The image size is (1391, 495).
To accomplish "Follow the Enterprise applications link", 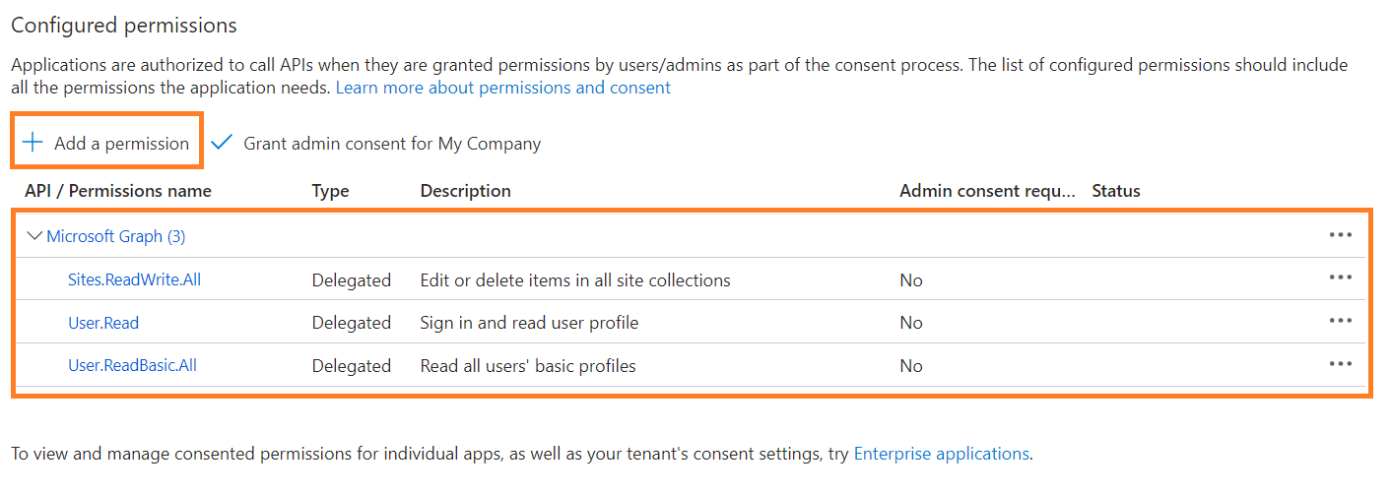I will (941, 454).
